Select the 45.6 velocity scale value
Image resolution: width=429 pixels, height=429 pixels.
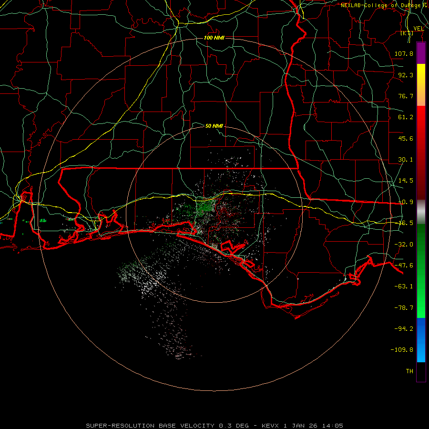pos(406,138)
